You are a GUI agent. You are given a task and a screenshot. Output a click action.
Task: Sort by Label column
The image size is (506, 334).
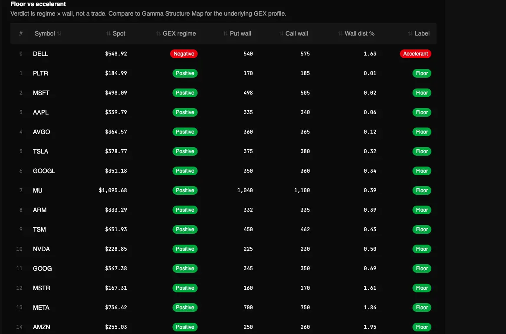pyautogui.click(x=418, y=33)
